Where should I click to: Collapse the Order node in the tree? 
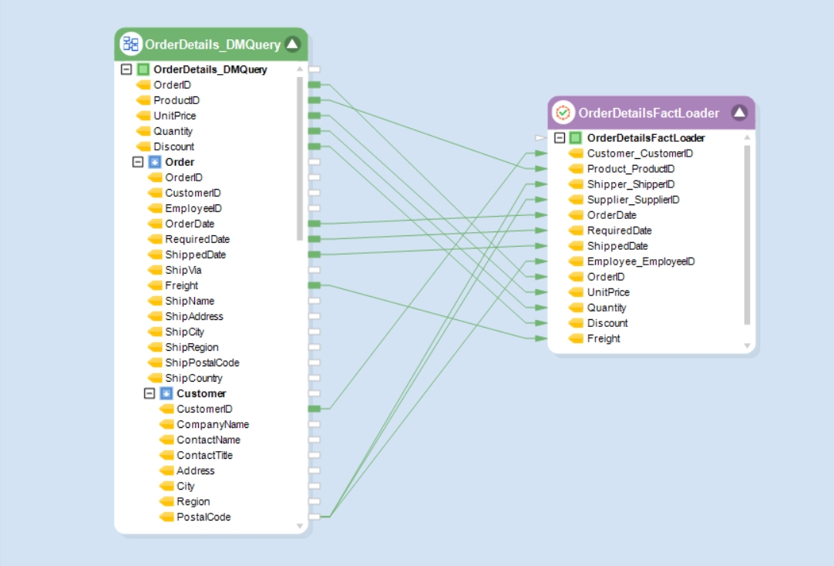tap(138, 162)
